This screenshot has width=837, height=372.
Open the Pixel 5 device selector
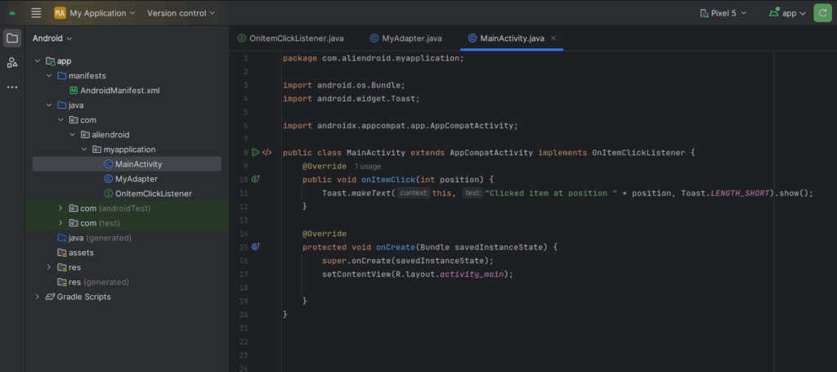(x=723, y=13)
